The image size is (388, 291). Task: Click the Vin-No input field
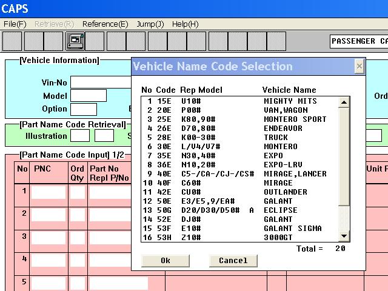pos(101,82)
